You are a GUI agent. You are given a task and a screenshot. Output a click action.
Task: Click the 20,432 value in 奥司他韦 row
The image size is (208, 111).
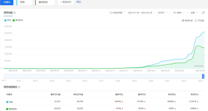pyautogui.click(x=57, y=108)
